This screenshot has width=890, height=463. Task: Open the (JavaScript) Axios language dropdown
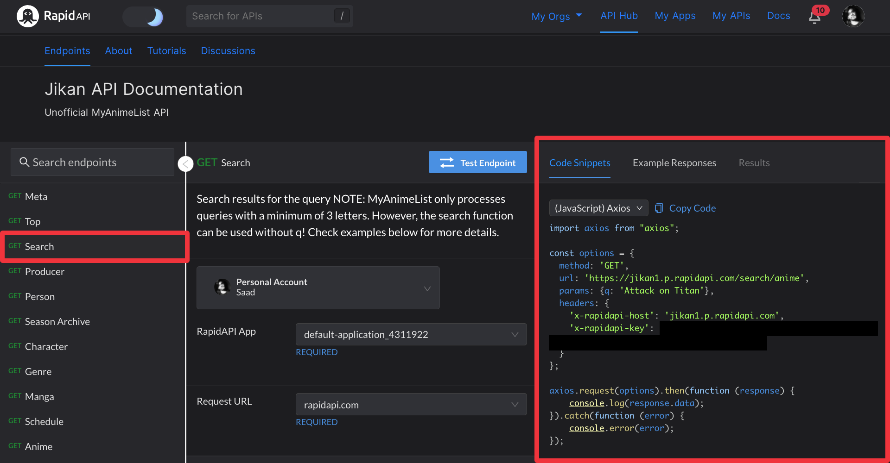(598, 208)
